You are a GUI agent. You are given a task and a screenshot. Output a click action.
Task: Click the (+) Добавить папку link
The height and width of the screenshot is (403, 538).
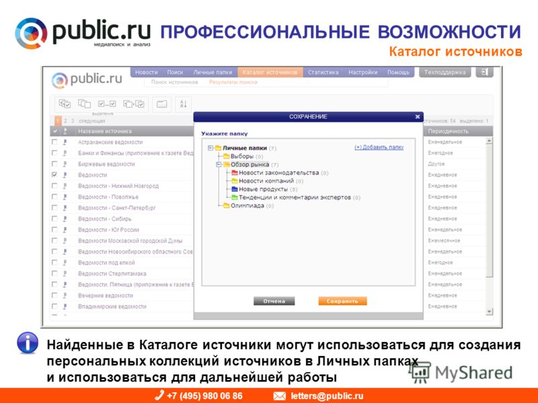coord(379,147)
